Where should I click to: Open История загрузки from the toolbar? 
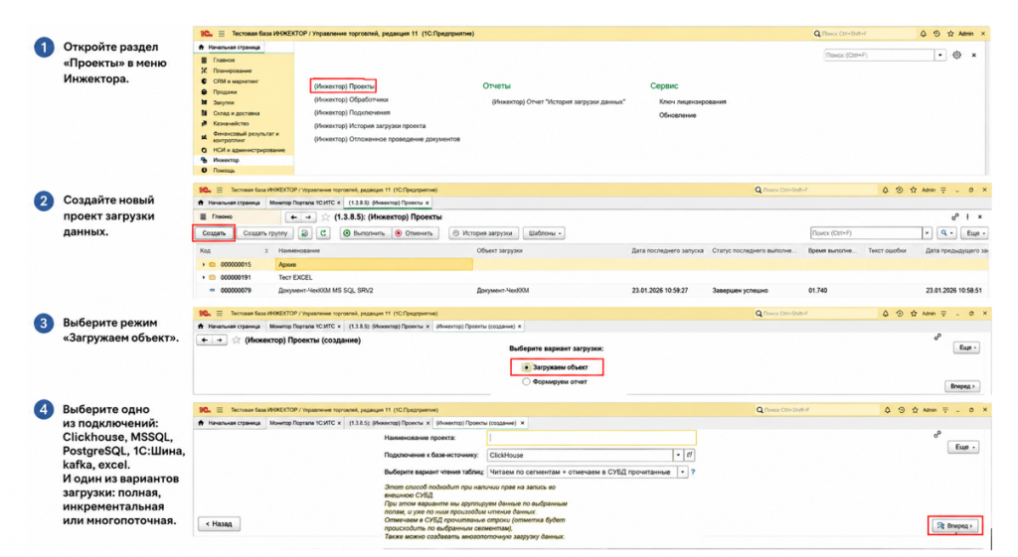point(483,232)
